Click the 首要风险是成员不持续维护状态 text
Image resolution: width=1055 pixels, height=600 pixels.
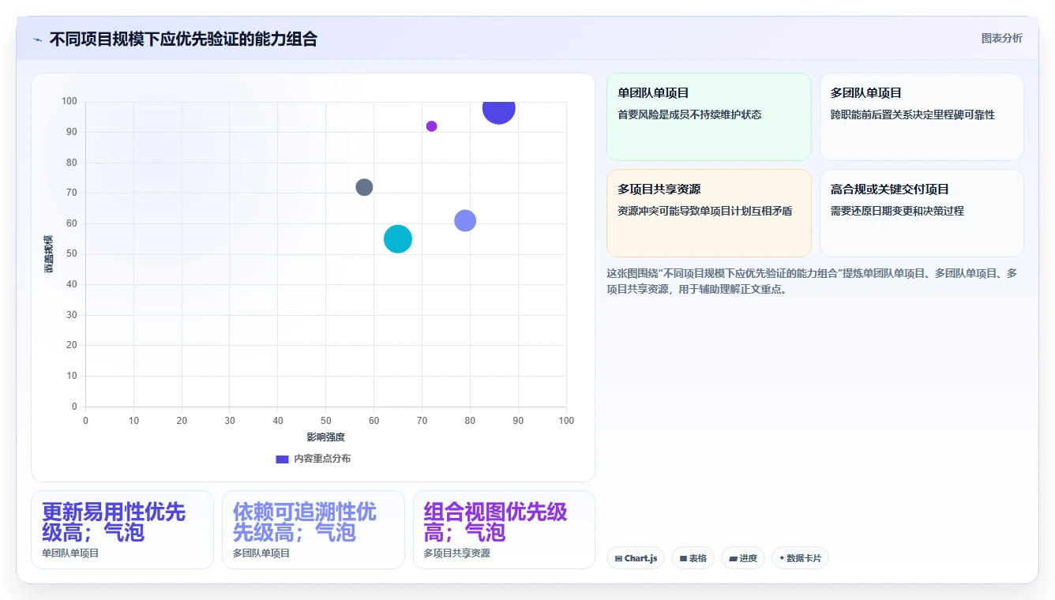(x=689, y=114)
